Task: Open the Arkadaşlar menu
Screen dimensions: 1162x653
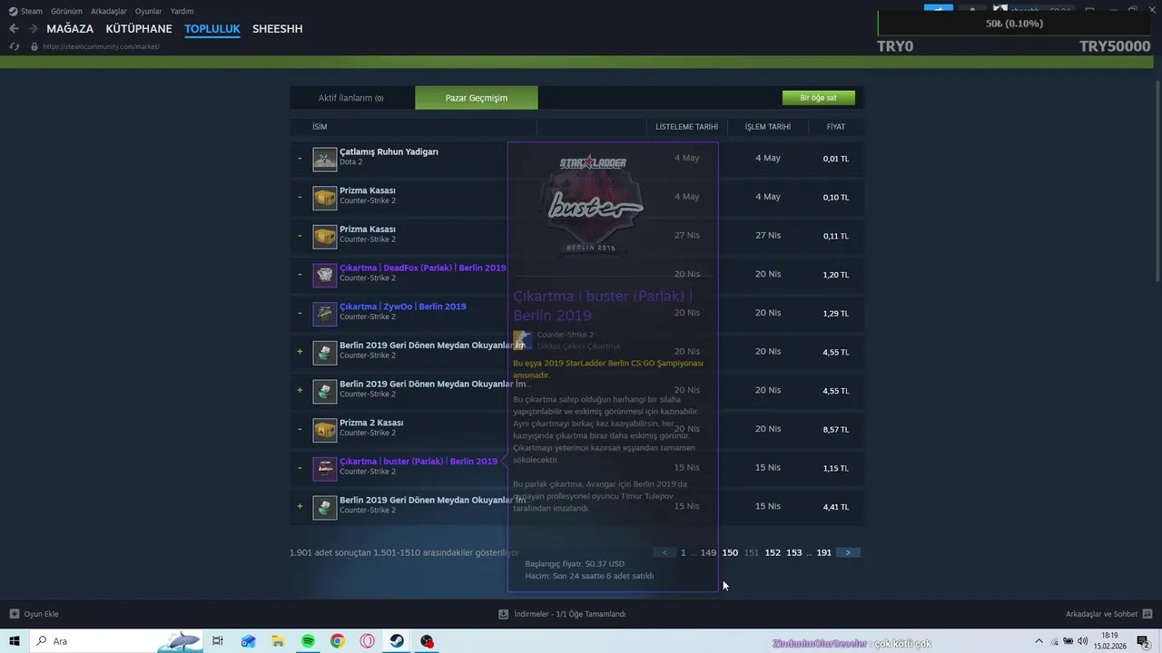Action: [x=109, y=11]
